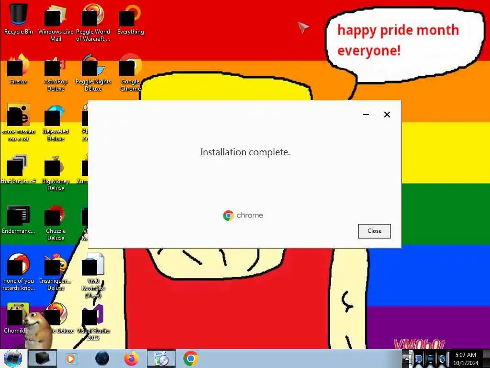490x368 pixels.
Task: Select the Windows Live Mail desktop shortcut
Action: 56,23
